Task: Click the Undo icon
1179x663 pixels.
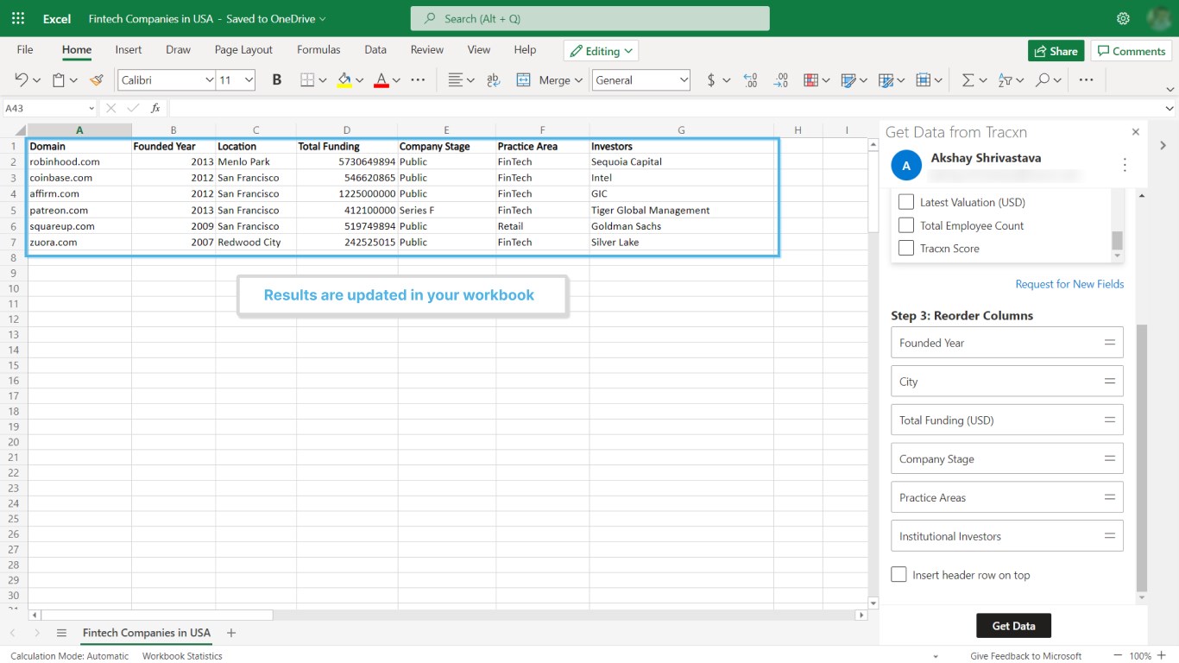Action: [22, 80]
